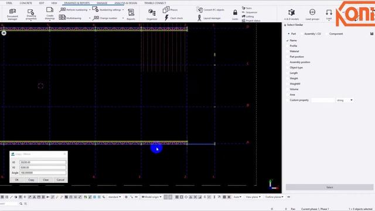Switch to the TRIMBLE CONNECT tab
The width and height of the screenshot is (375, 211).
(155, 3)
